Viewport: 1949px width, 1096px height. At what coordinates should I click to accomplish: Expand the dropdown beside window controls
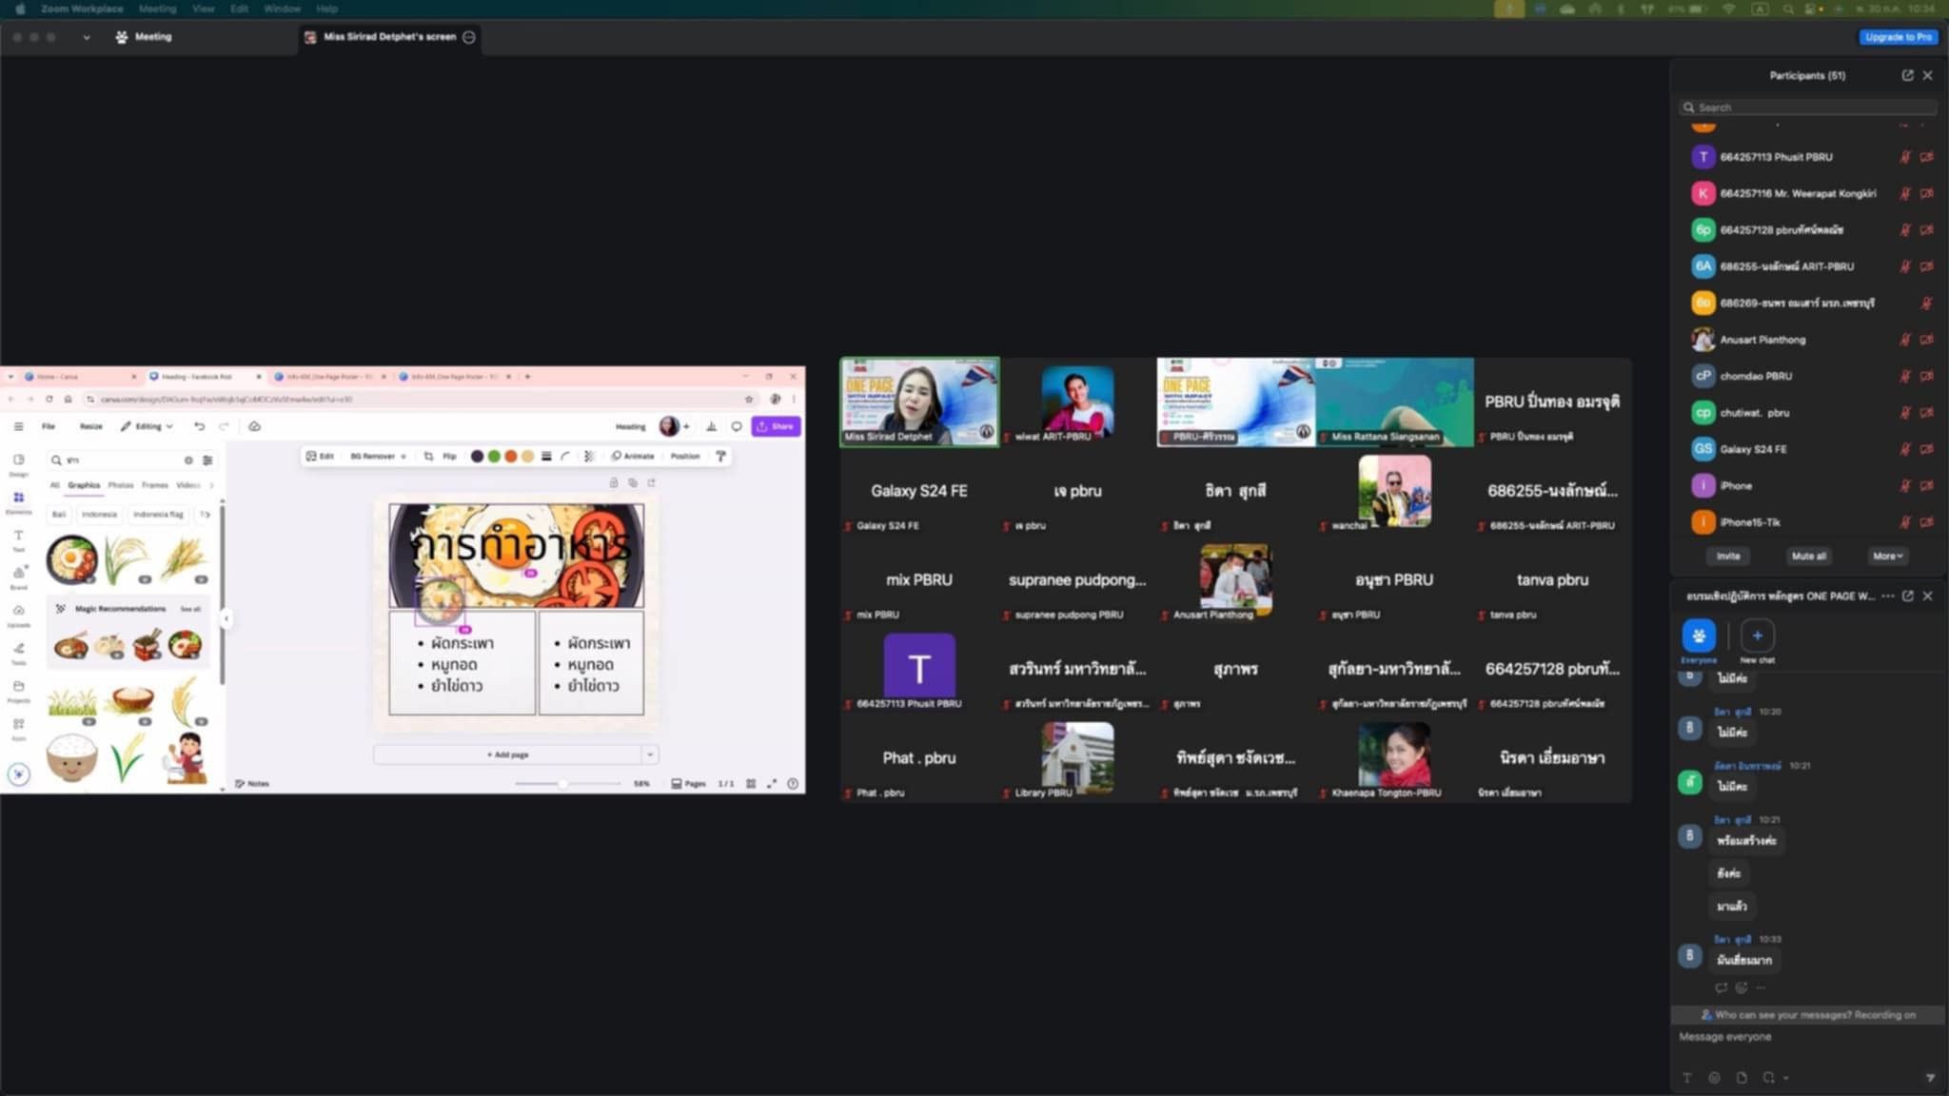tap(86, 37)
